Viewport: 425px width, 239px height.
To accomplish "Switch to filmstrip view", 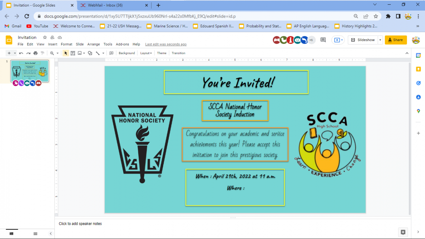I will (12, 234).
